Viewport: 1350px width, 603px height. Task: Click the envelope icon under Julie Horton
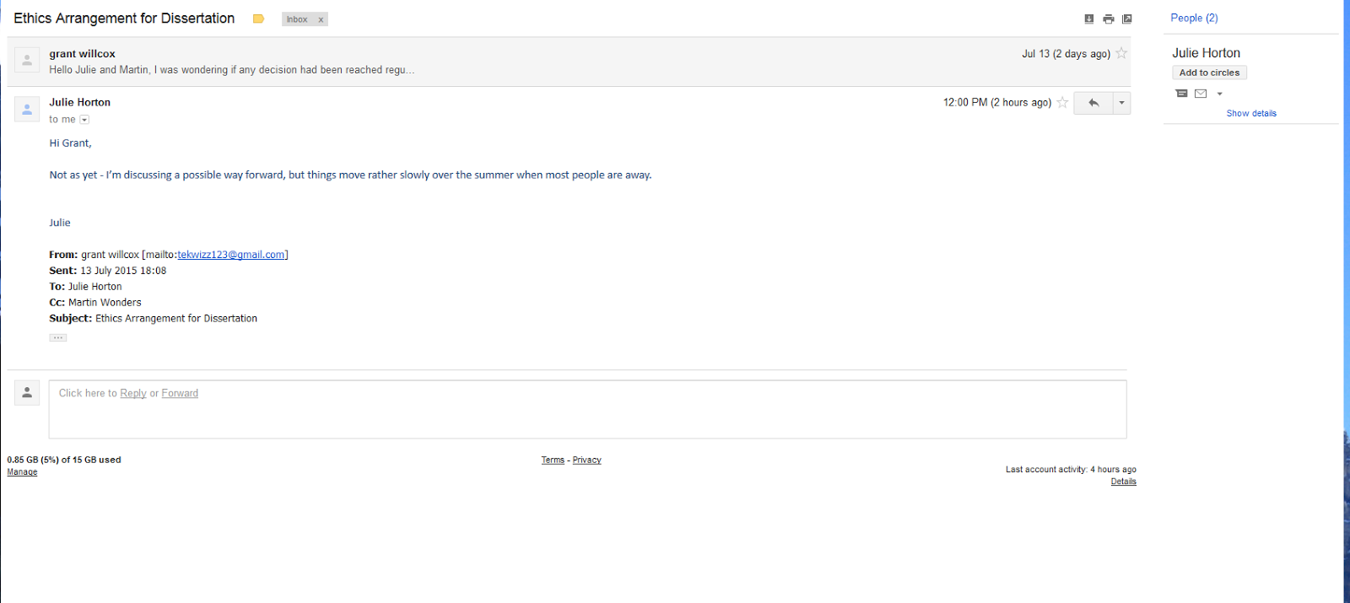click(x=1201, y=94)
